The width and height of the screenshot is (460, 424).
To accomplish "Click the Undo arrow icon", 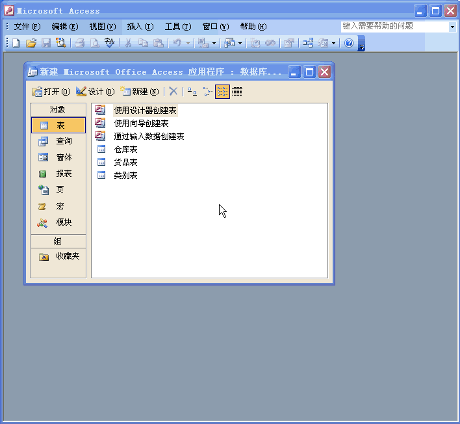I will pyautogui.click(x=177, y=43).
